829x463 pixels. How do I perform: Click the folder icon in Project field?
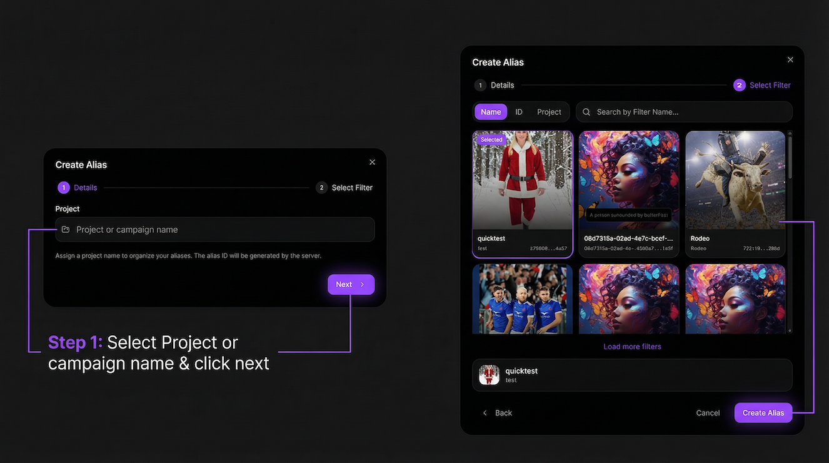[66, 230]
